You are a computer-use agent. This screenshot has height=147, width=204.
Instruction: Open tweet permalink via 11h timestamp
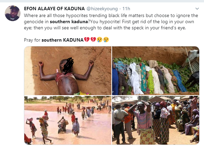pos(126,9)
